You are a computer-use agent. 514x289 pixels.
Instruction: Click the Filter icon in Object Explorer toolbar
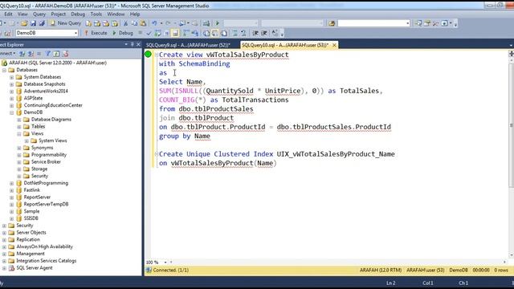point(48,54)
